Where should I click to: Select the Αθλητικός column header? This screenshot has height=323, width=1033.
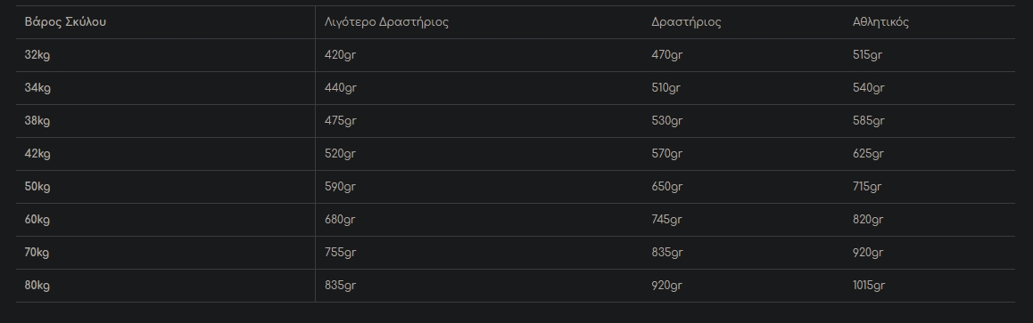[880, 21]
